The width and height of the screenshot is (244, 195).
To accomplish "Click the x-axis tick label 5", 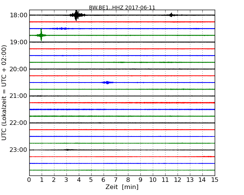I will click(91, 180).
